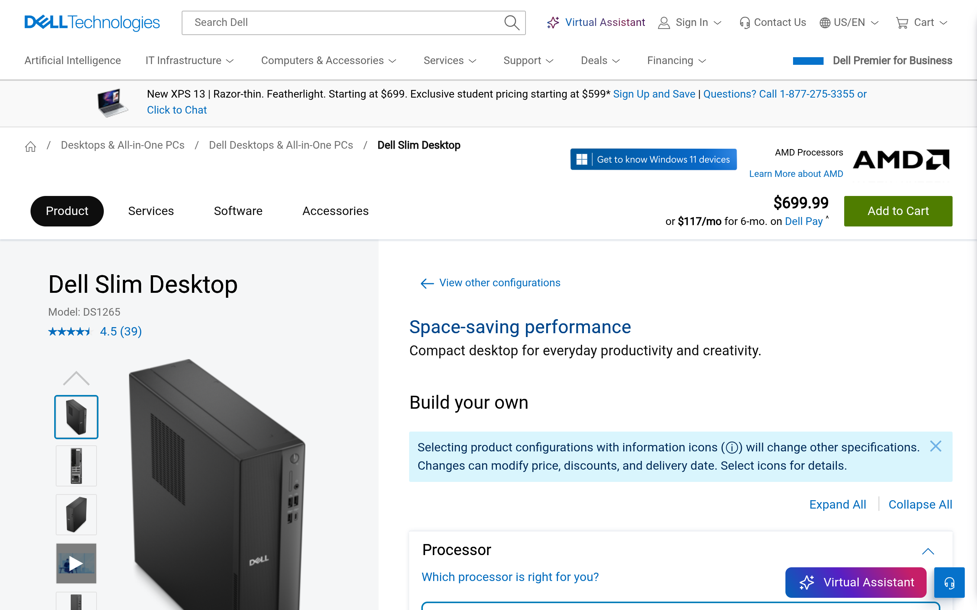The height and width of the screenshot is (610, 977).
Task: Select the rear ports view thumbnail
Action: click(x=76, y=466)
